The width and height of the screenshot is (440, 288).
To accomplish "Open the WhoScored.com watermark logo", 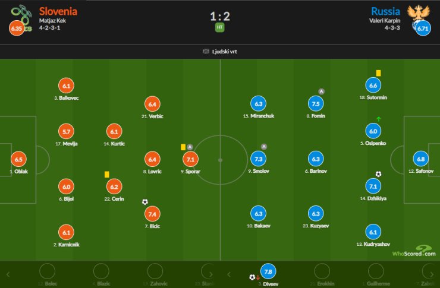I will (x=414, y=251).
